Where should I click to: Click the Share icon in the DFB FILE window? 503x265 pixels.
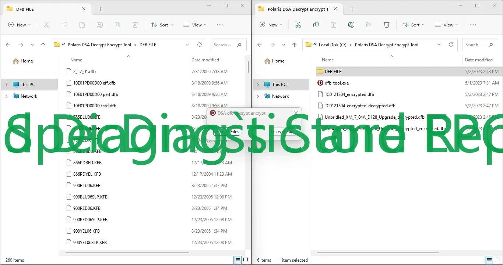[x=117, y=25]
